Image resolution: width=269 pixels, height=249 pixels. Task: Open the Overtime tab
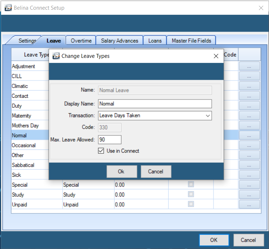81,41
